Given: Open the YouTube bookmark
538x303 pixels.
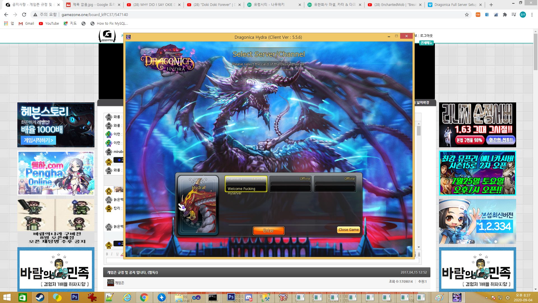Looking at the screenshot, I should pyautogui.click(x=49, y=24).
